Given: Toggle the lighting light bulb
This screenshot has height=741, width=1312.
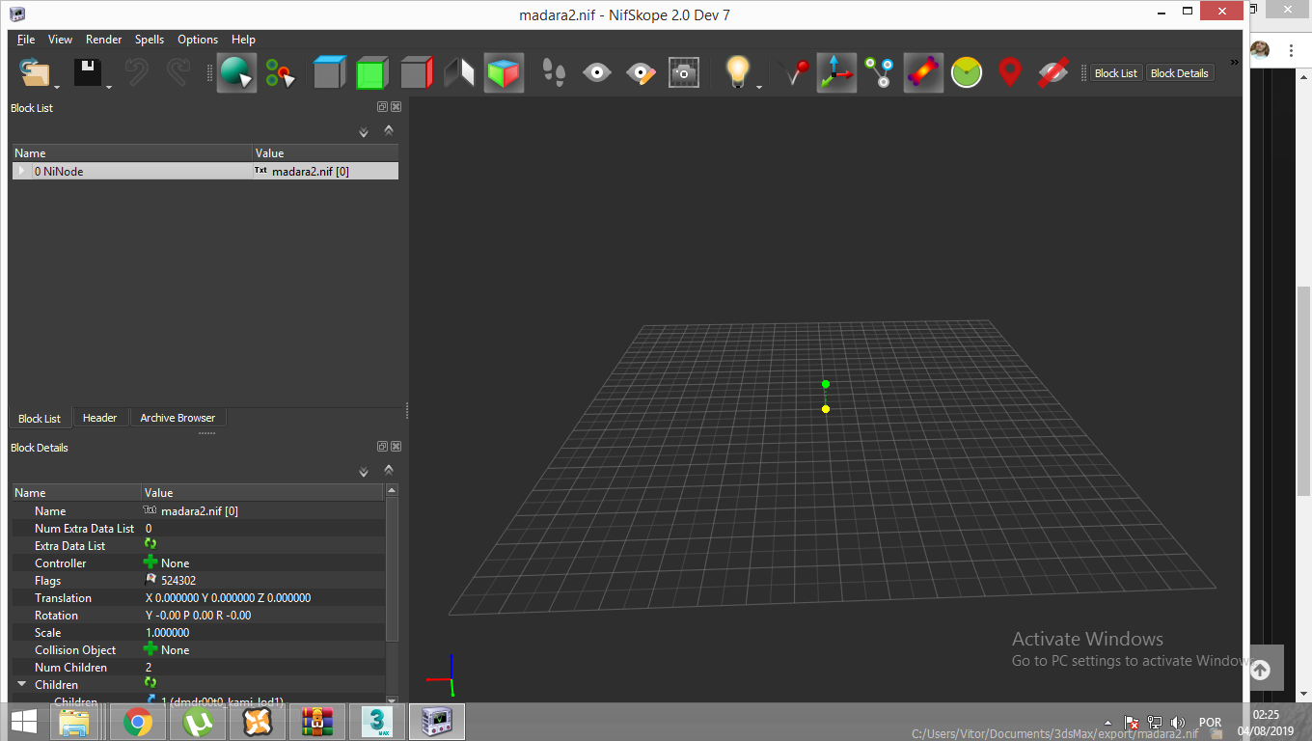Looking at the screenshot, I should click(x=738, y=71).
